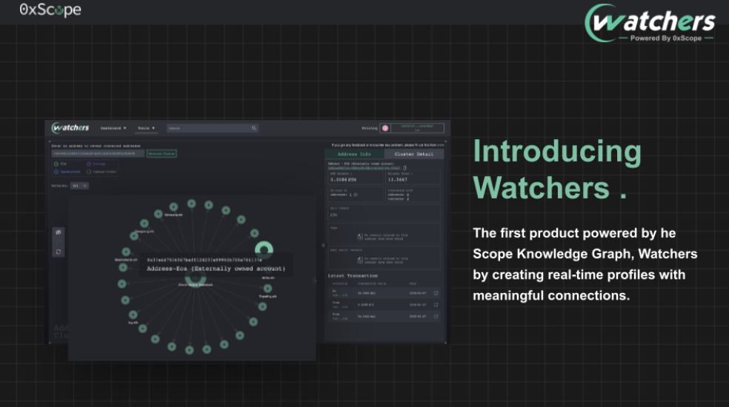
Task: Open external link for the last transaction row
Action: [x=436, y=317]
